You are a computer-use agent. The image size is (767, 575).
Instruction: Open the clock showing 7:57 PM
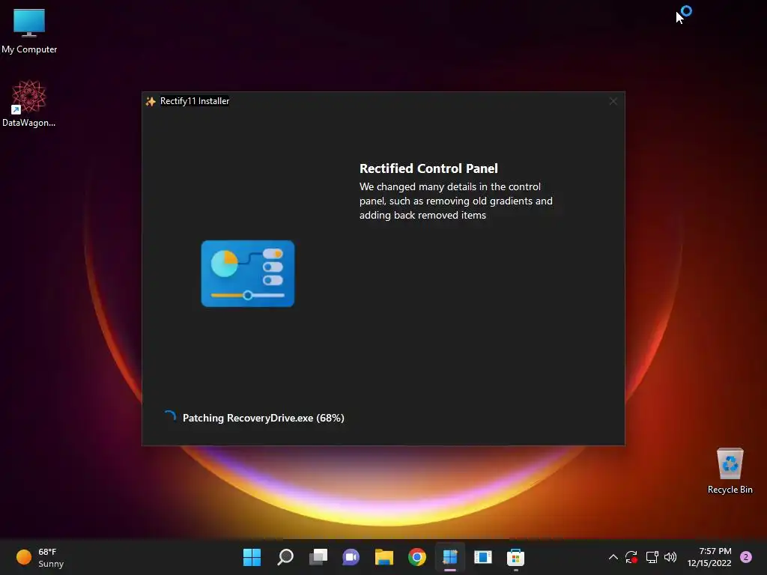[709, 557]
